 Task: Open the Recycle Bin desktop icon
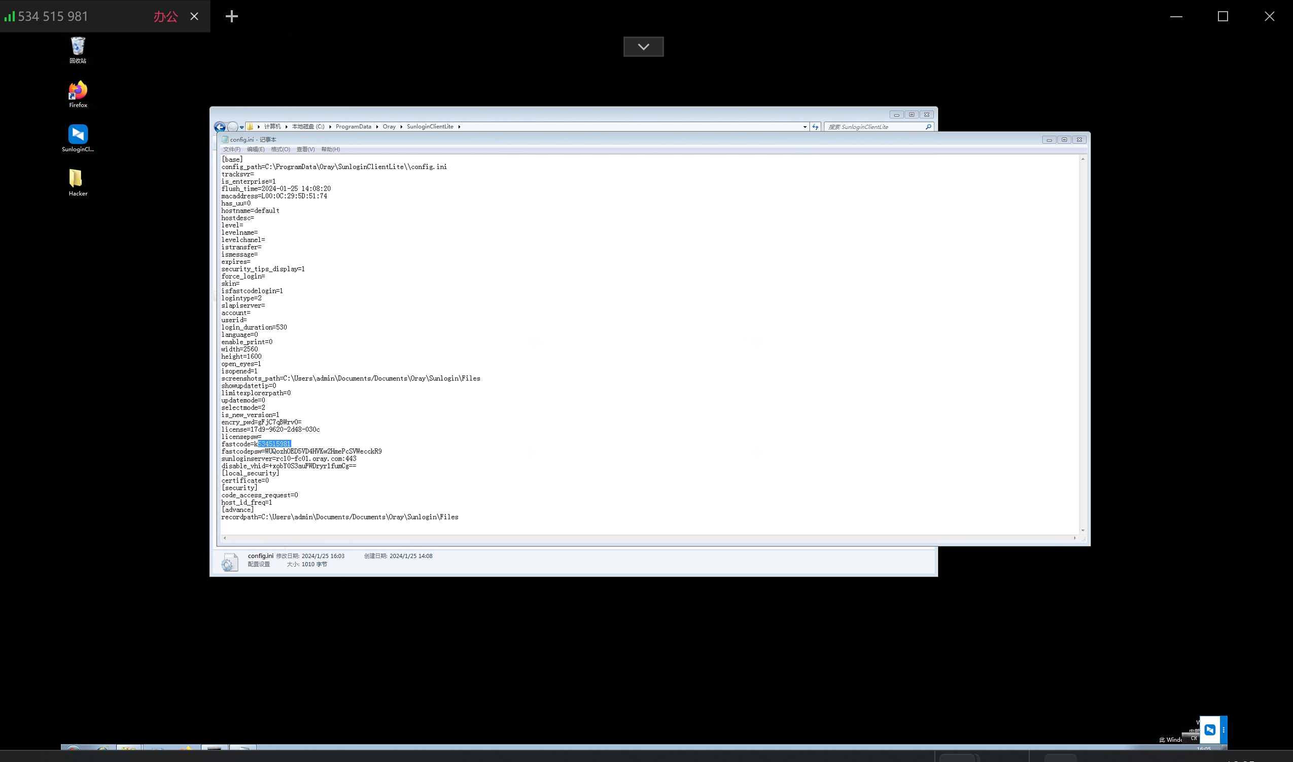78,50
